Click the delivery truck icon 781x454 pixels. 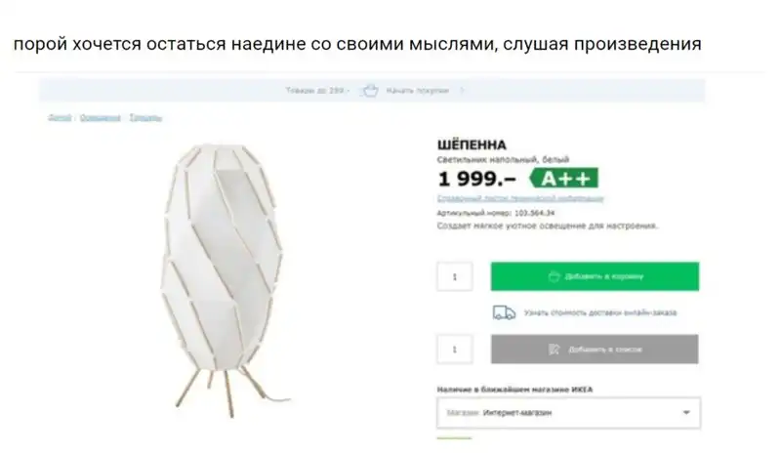point(504,312)
